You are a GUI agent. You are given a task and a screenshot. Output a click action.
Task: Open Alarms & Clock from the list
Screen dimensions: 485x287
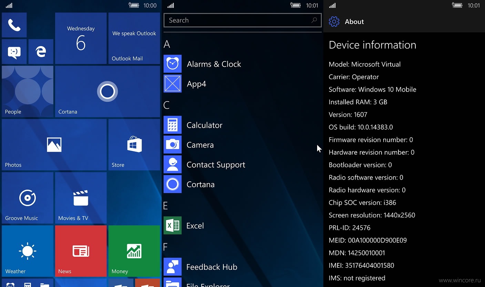214,64
